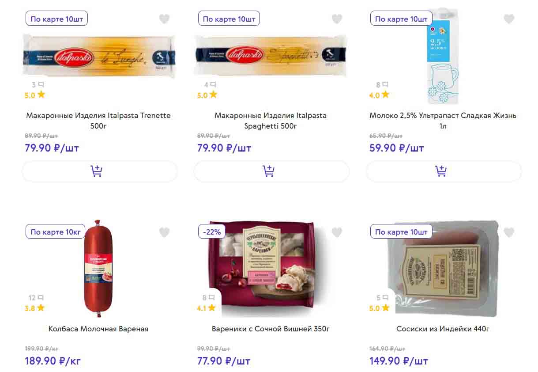Click the Italpasta Spaghetti package image

click(x=271, y=56)
